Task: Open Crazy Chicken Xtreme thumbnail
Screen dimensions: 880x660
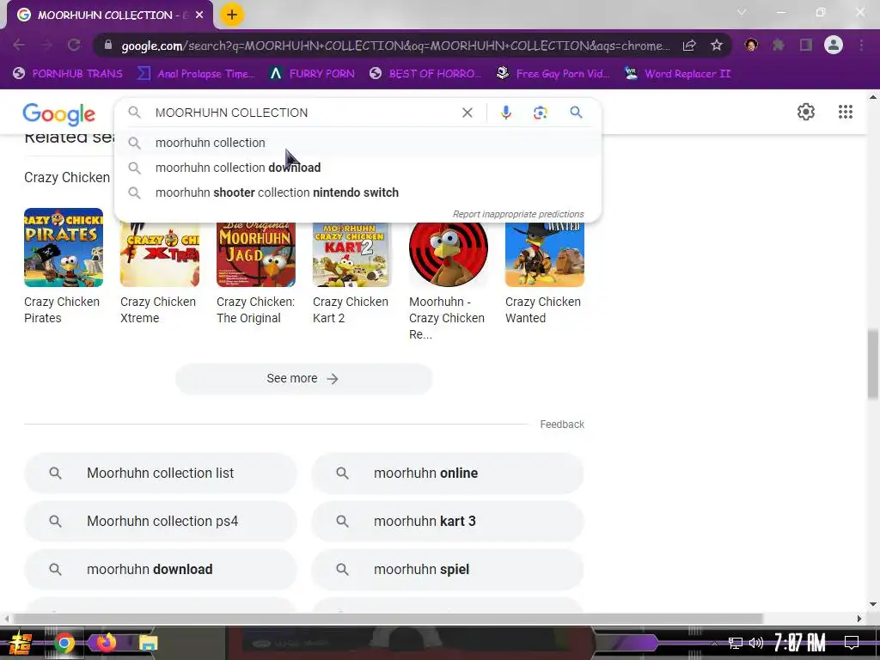Action: point(159,254)
